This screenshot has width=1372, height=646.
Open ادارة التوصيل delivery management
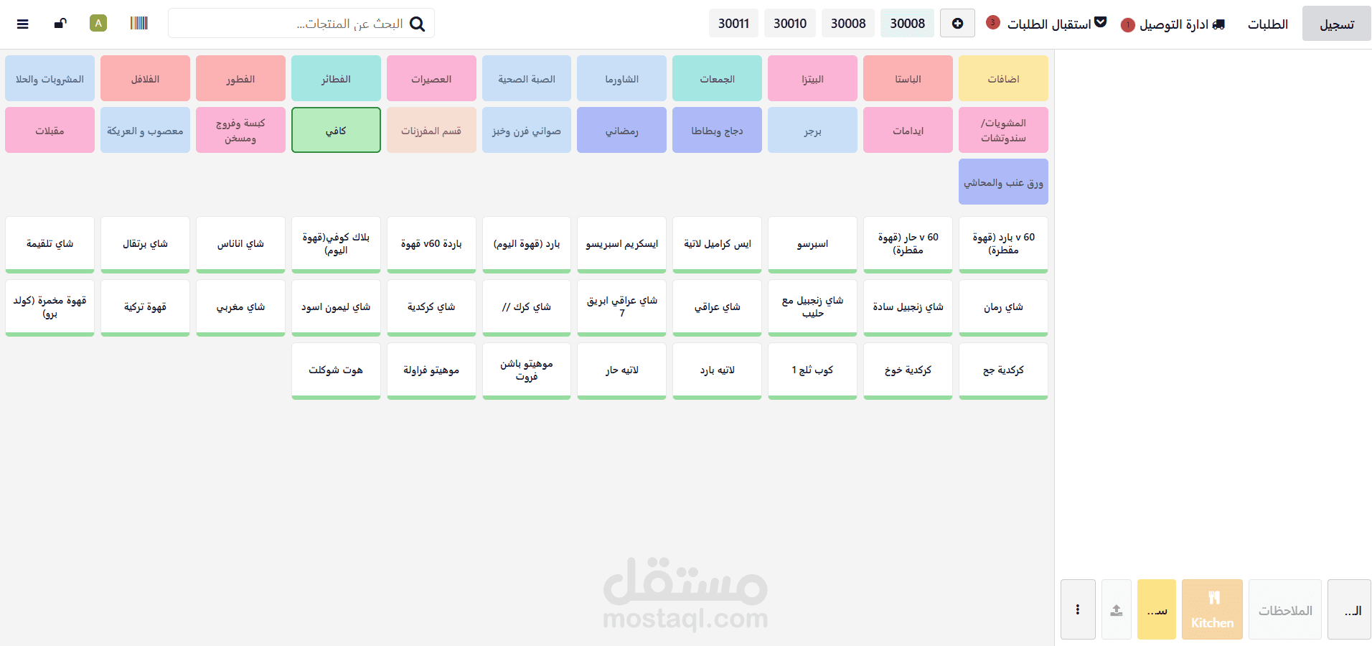coord(1173,24)
